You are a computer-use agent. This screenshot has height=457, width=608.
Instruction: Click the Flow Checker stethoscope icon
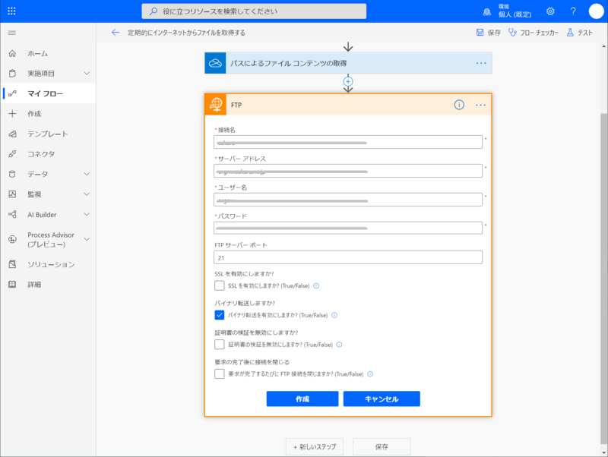[x=512, y=33]
